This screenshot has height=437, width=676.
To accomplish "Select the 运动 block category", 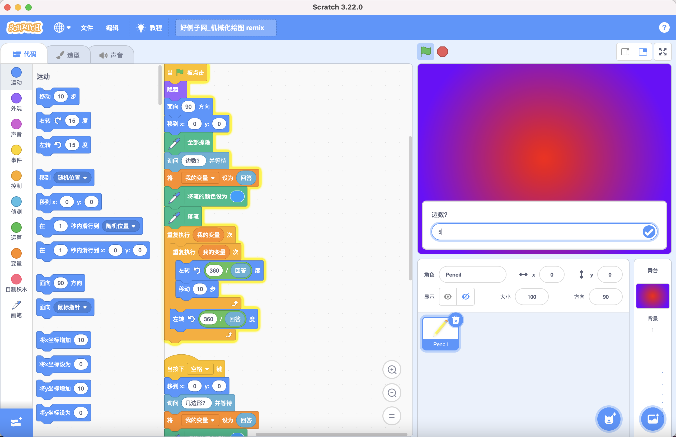I will pos(16,76).
